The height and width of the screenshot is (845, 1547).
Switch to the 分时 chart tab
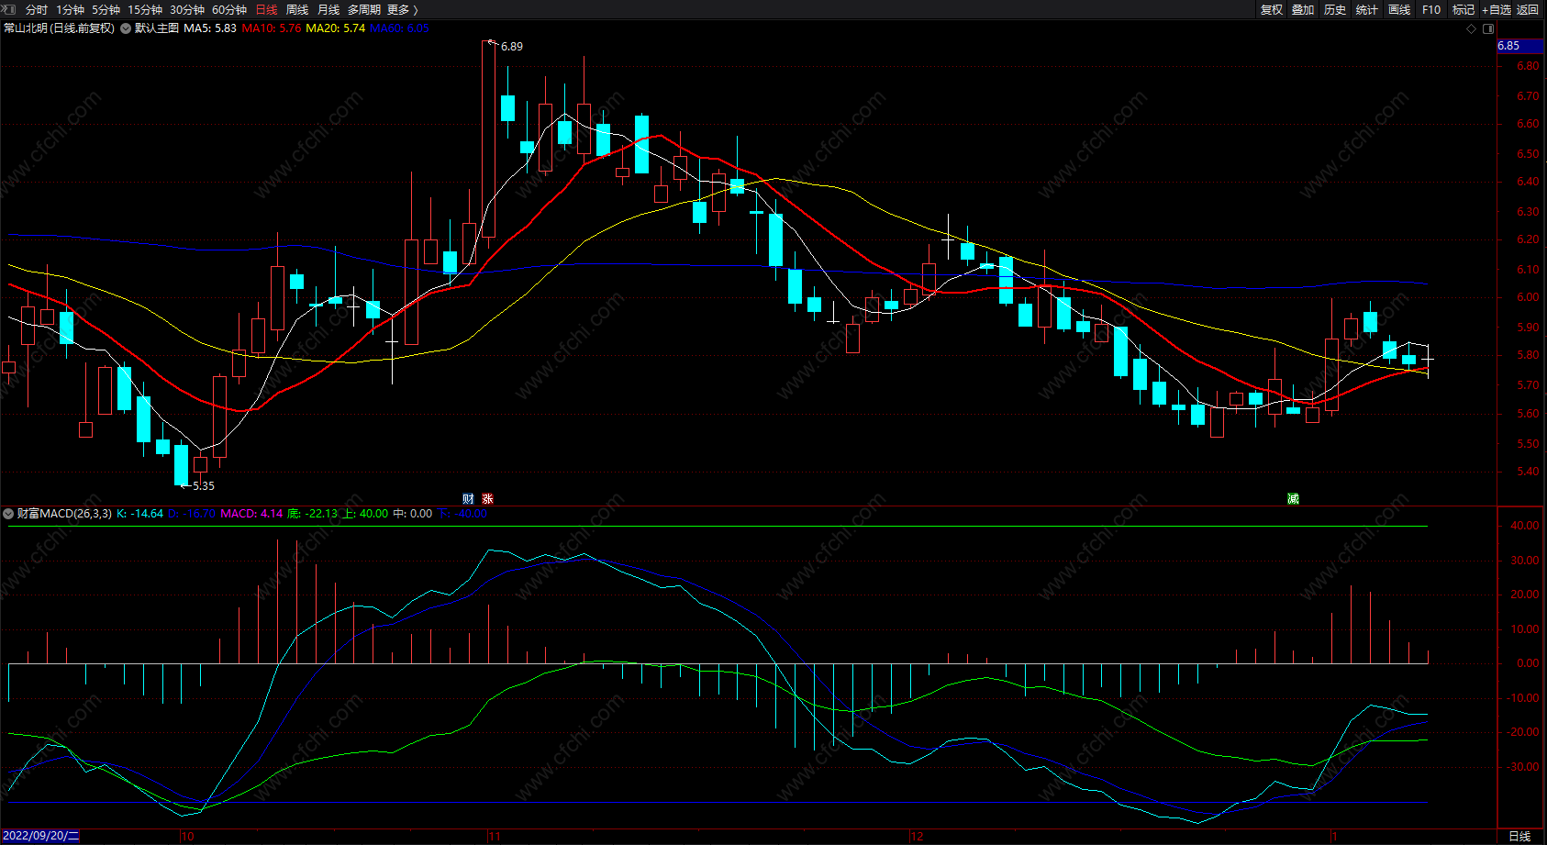tap(37, 9)
